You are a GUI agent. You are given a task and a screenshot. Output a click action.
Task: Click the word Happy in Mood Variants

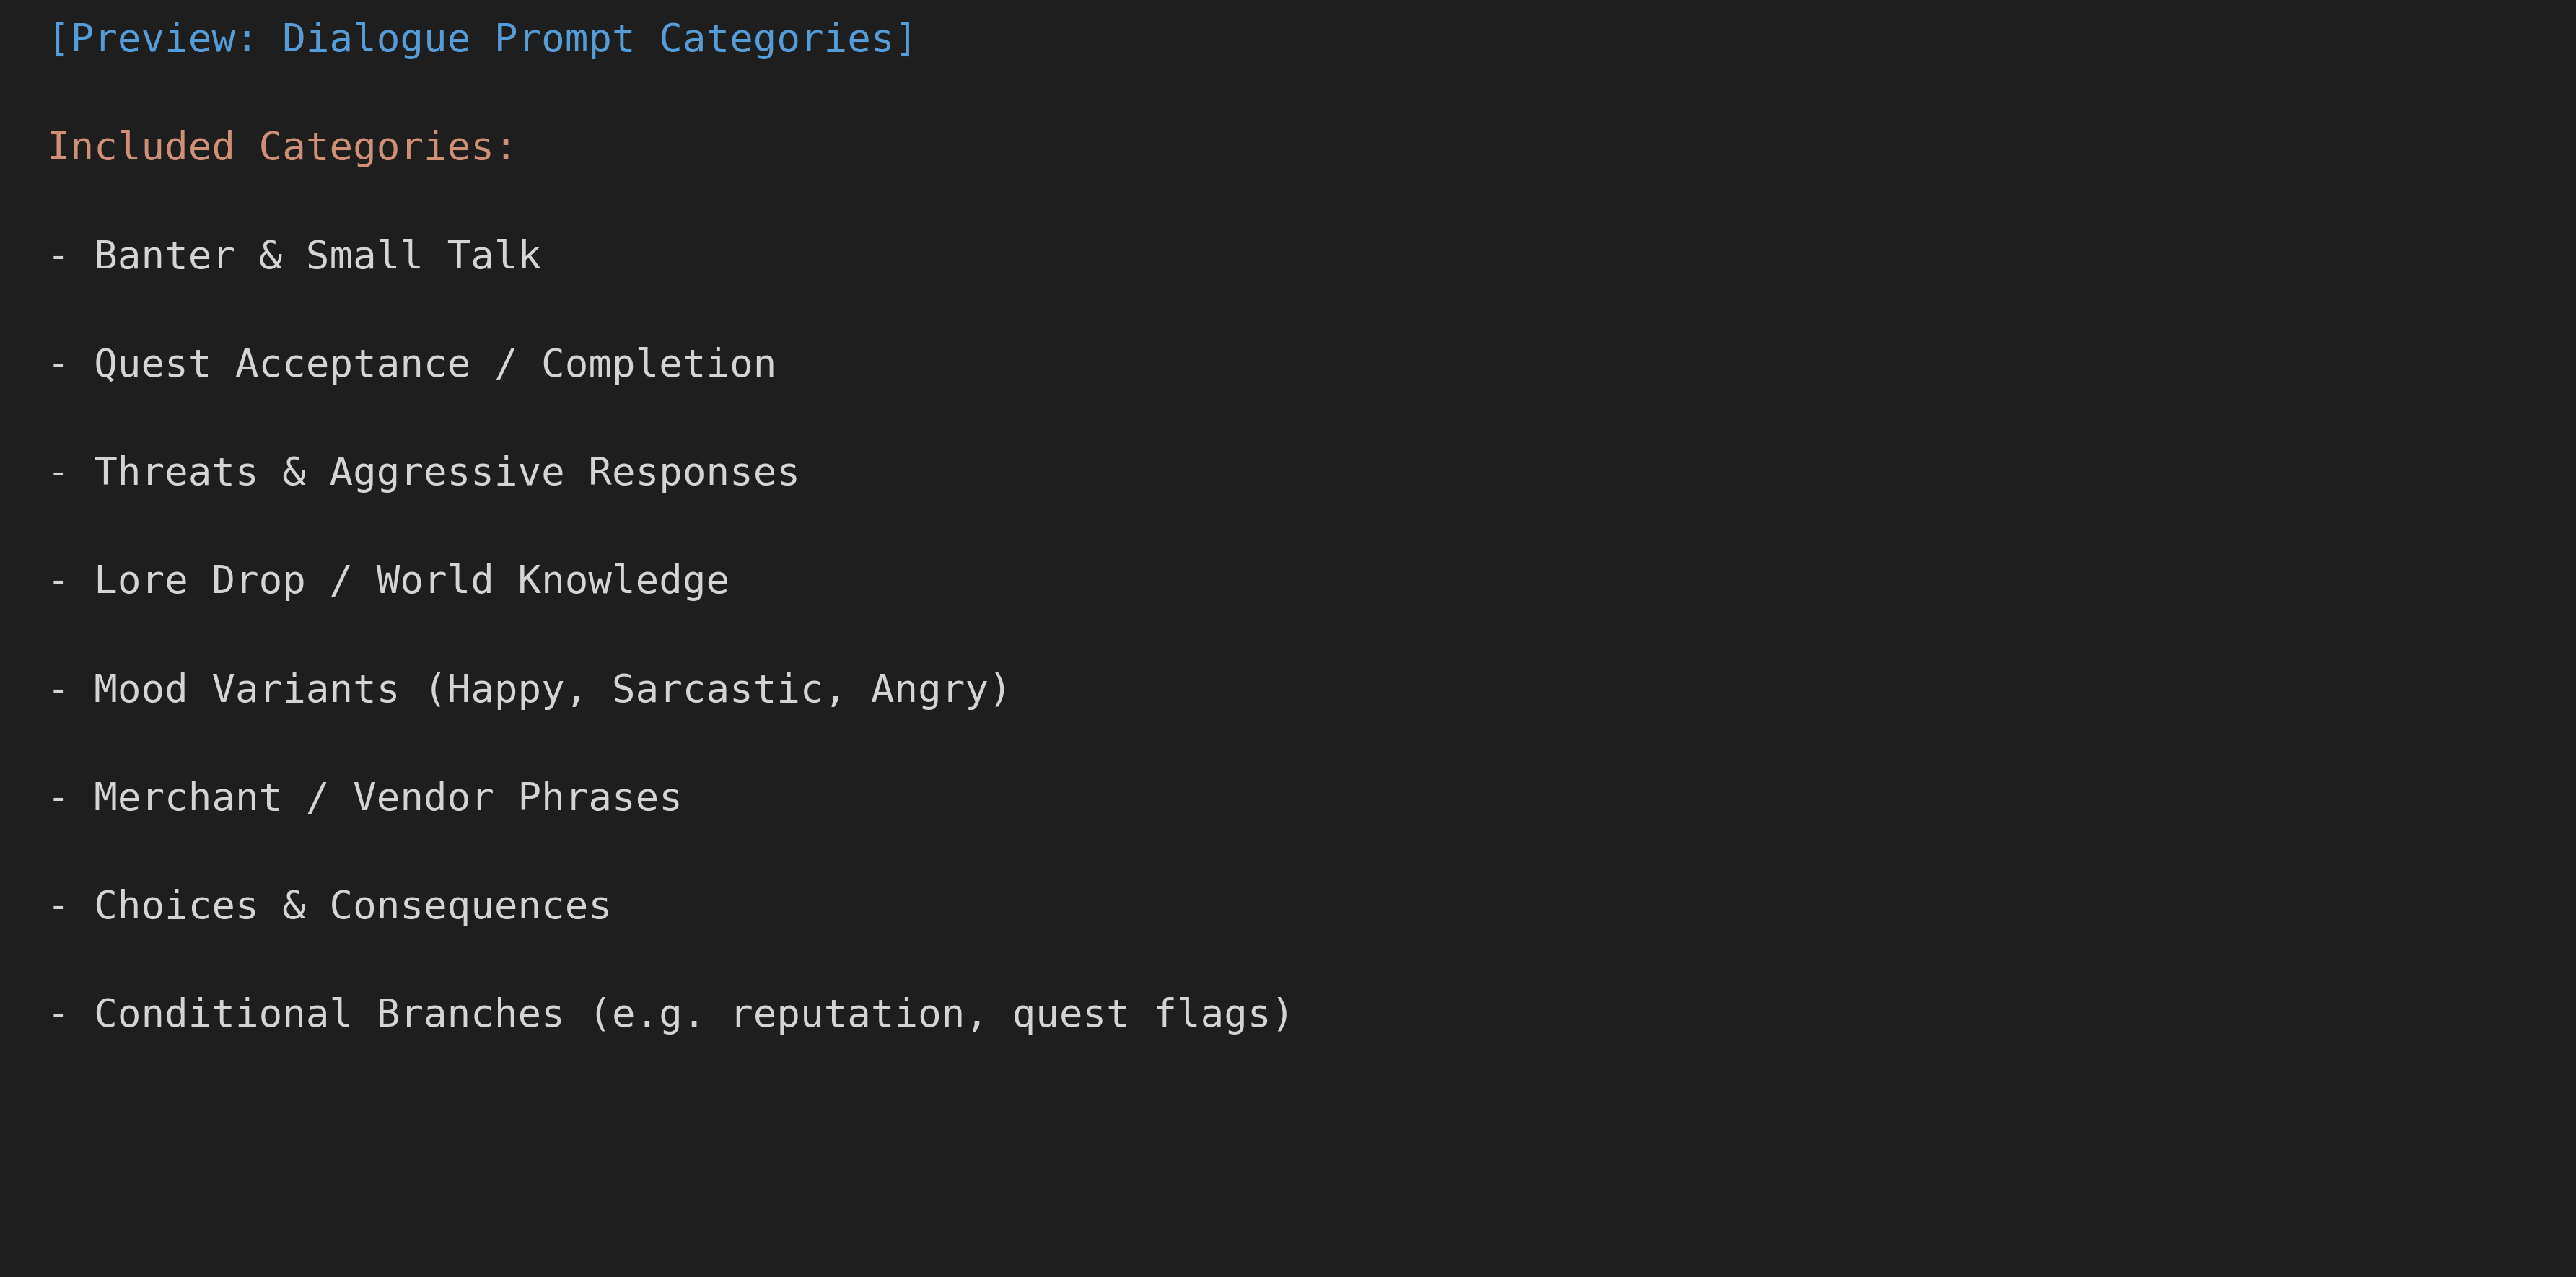pyautogui.click(x=506, y=689)
